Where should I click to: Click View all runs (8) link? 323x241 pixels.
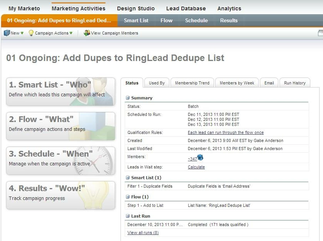pos(143,233)
